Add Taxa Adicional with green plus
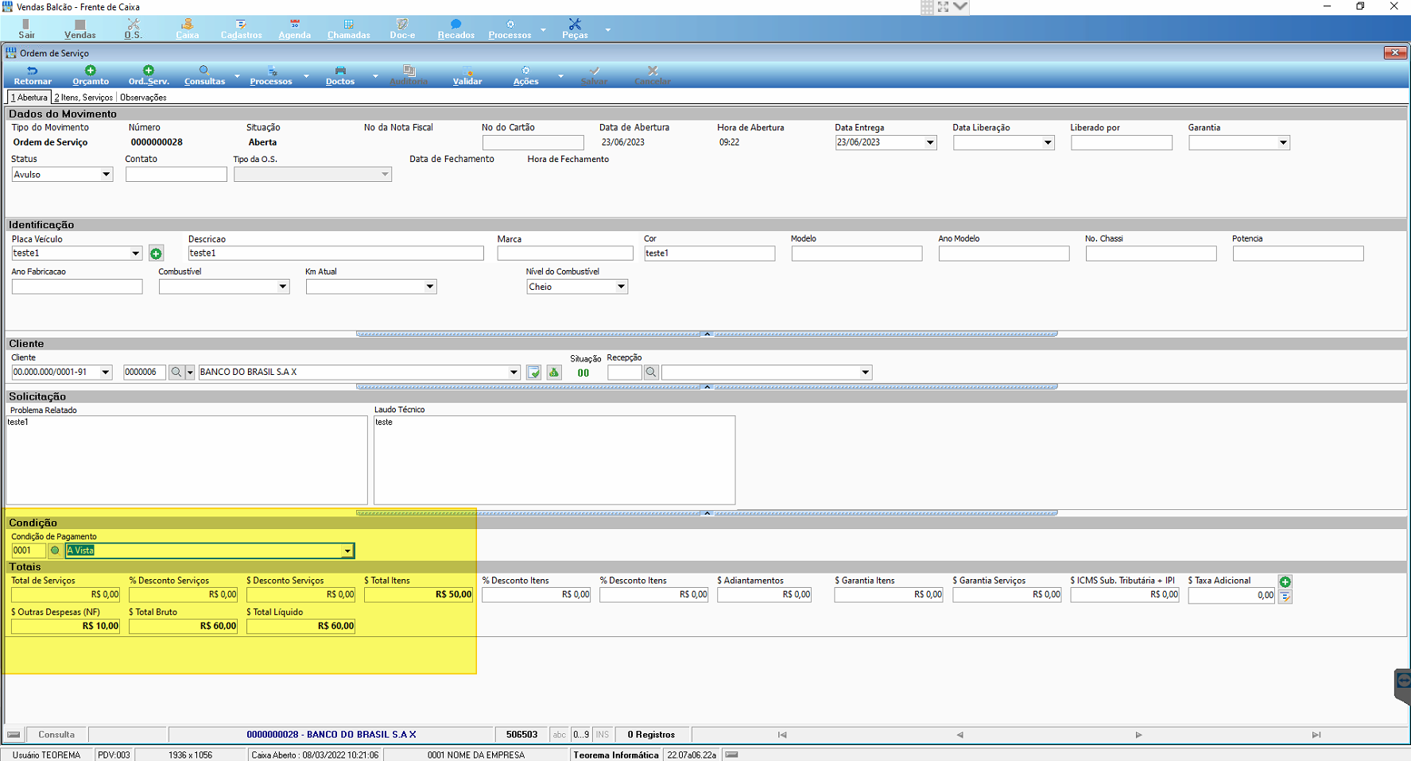The width and height of the screenshot is (1411, 761). 1285,581
